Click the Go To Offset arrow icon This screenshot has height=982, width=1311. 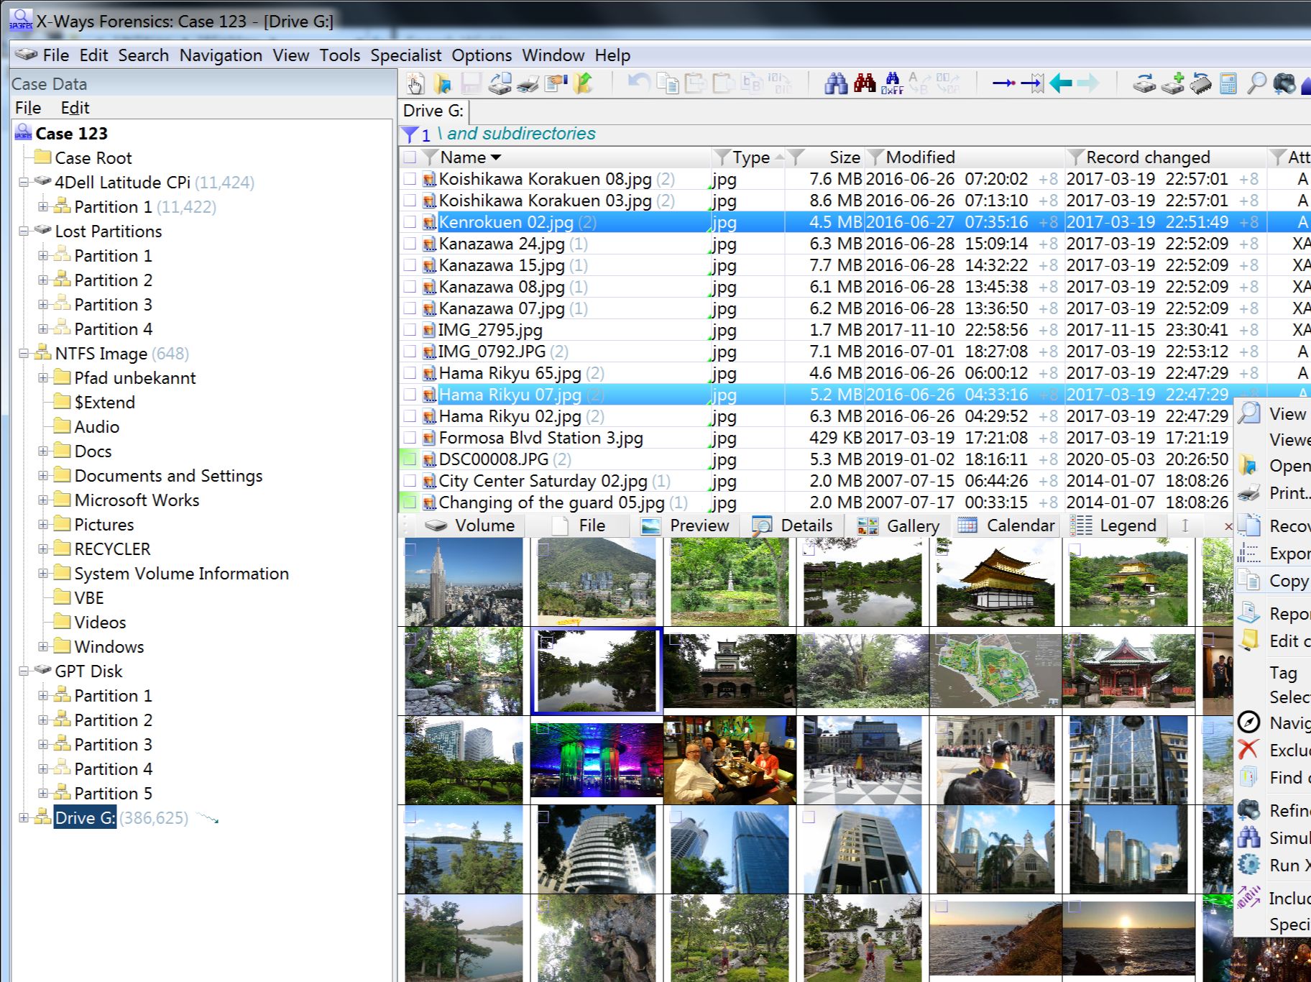(x=1004, y=83)
